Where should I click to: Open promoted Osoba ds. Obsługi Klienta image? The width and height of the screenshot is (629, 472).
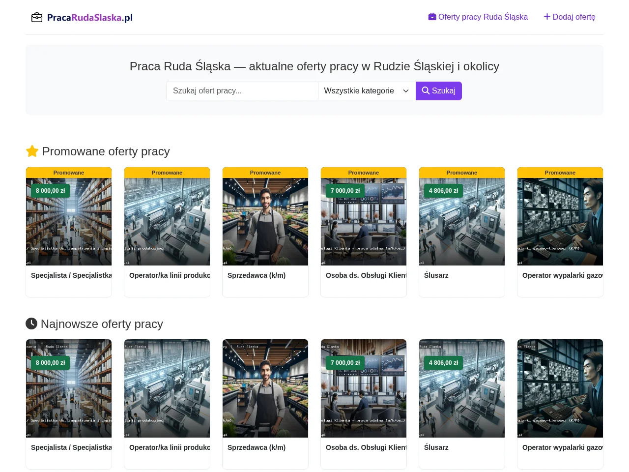click(x=364, y=222)
